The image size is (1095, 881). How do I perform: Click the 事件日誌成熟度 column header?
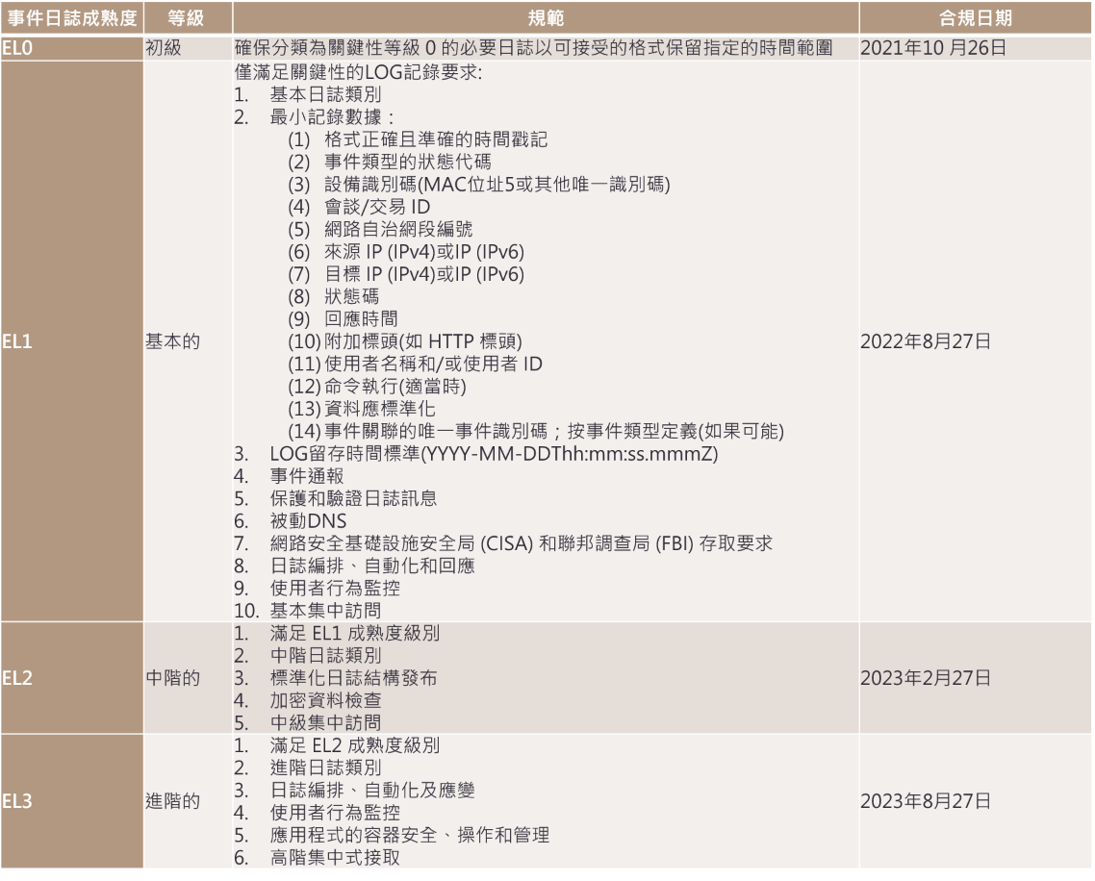pos(70,18)
